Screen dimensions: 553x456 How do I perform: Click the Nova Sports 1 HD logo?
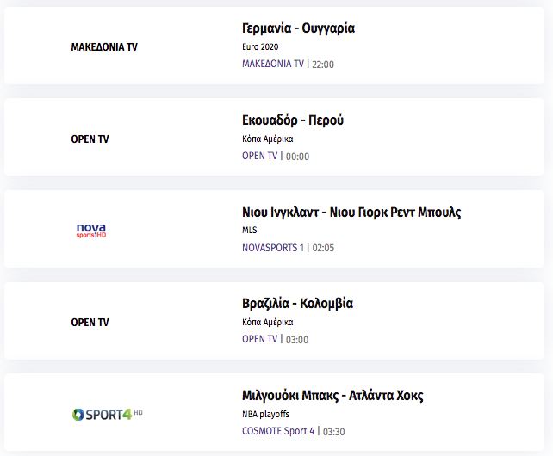click(91, 231)
